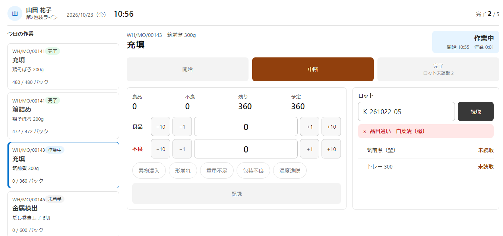Click the 今日の作業 list heading
The height and width of the screenshot is (236, 503).
tap(20, 34)
